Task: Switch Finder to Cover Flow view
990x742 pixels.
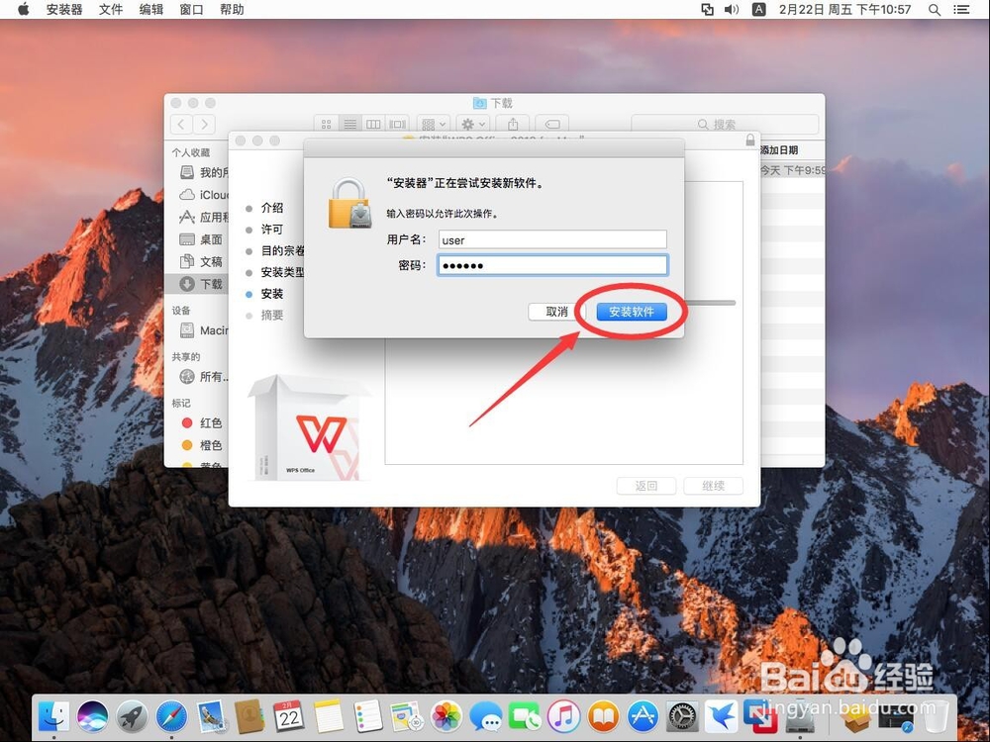Action: point(397,125)
